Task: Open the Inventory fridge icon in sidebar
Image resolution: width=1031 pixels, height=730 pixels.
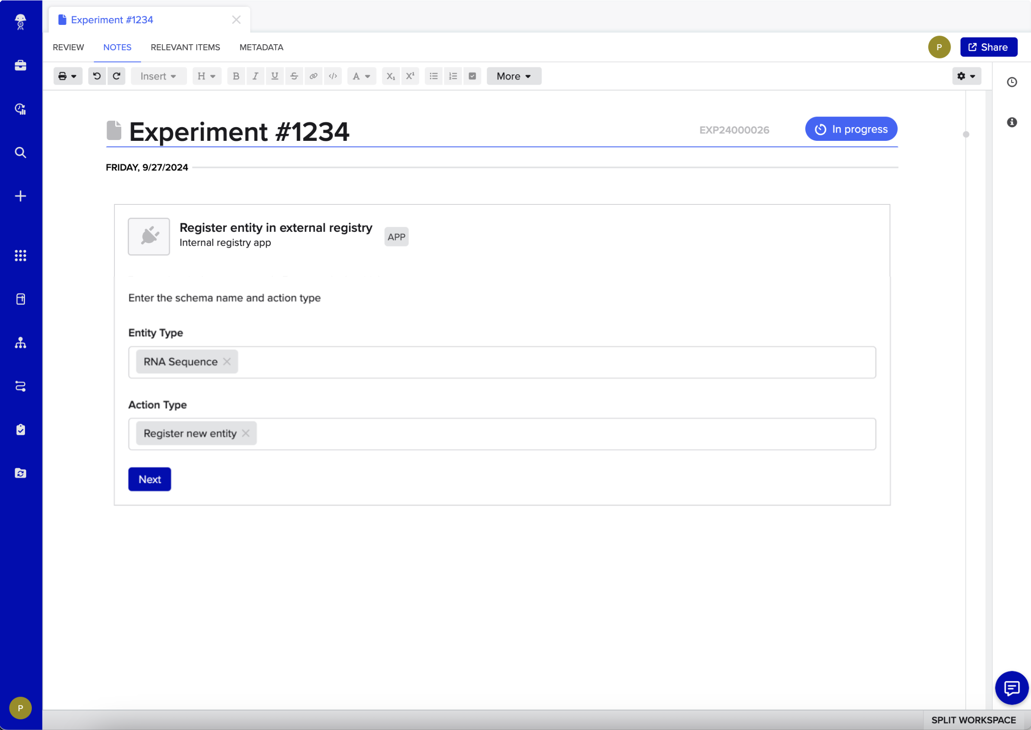Action: click(x=20, y=299)
